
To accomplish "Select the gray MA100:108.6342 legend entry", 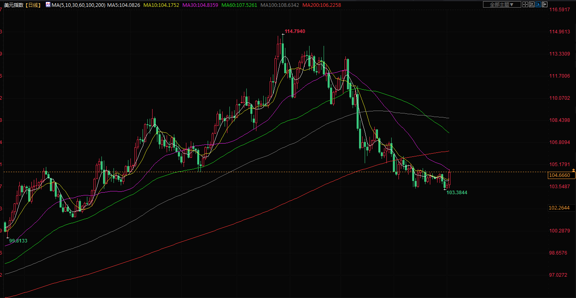I will tap(280, 5).
